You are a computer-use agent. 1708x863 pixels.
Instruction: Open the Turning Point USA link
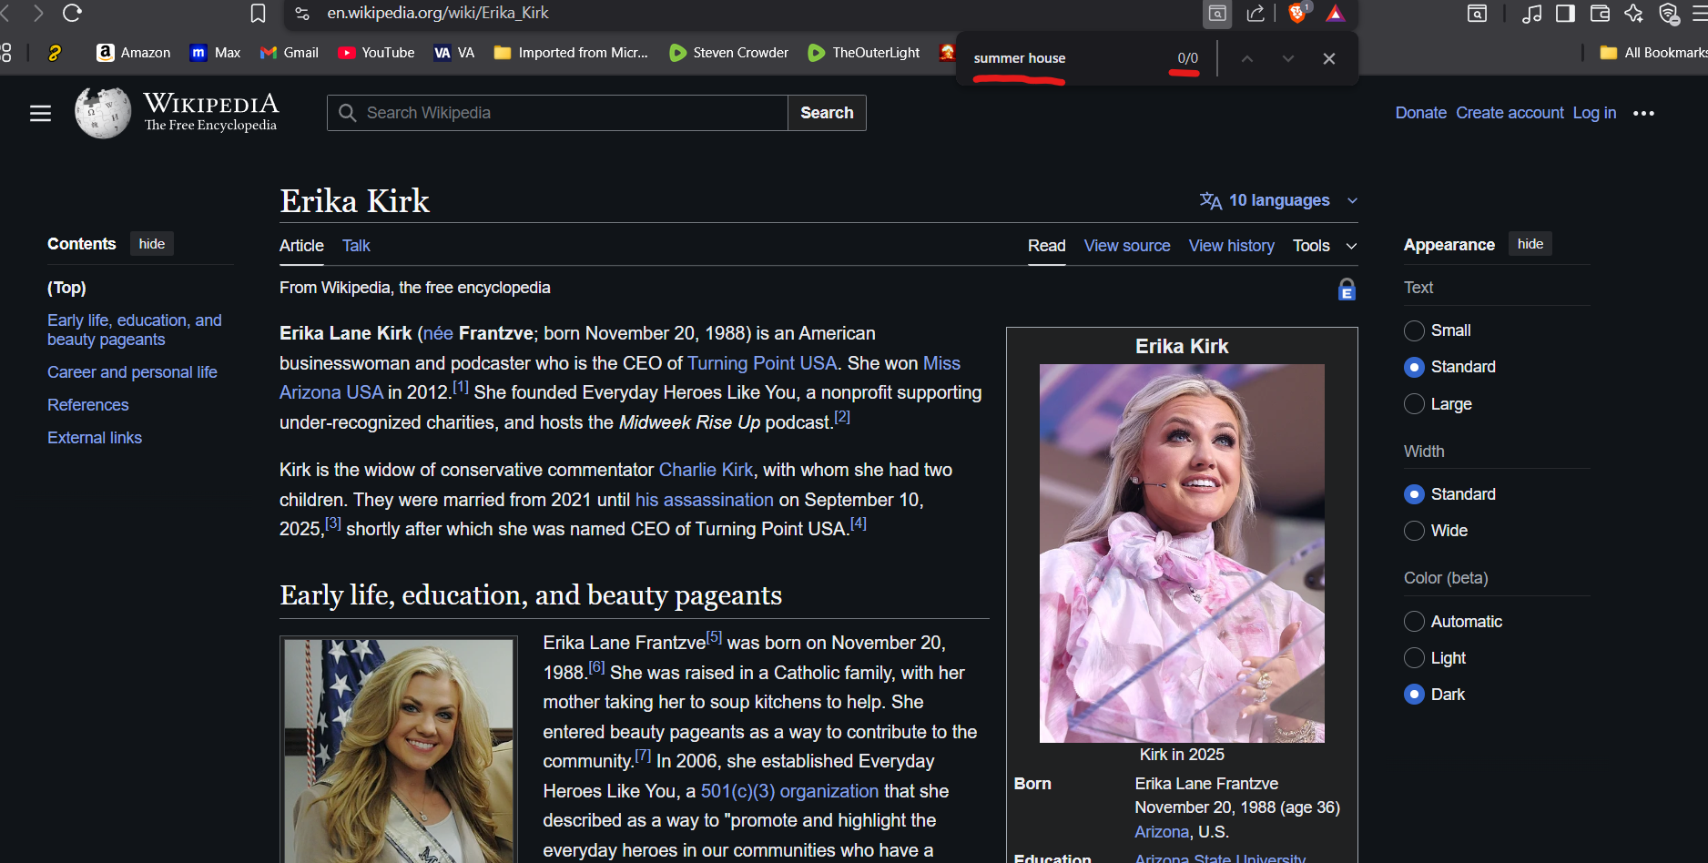point(762,363)
